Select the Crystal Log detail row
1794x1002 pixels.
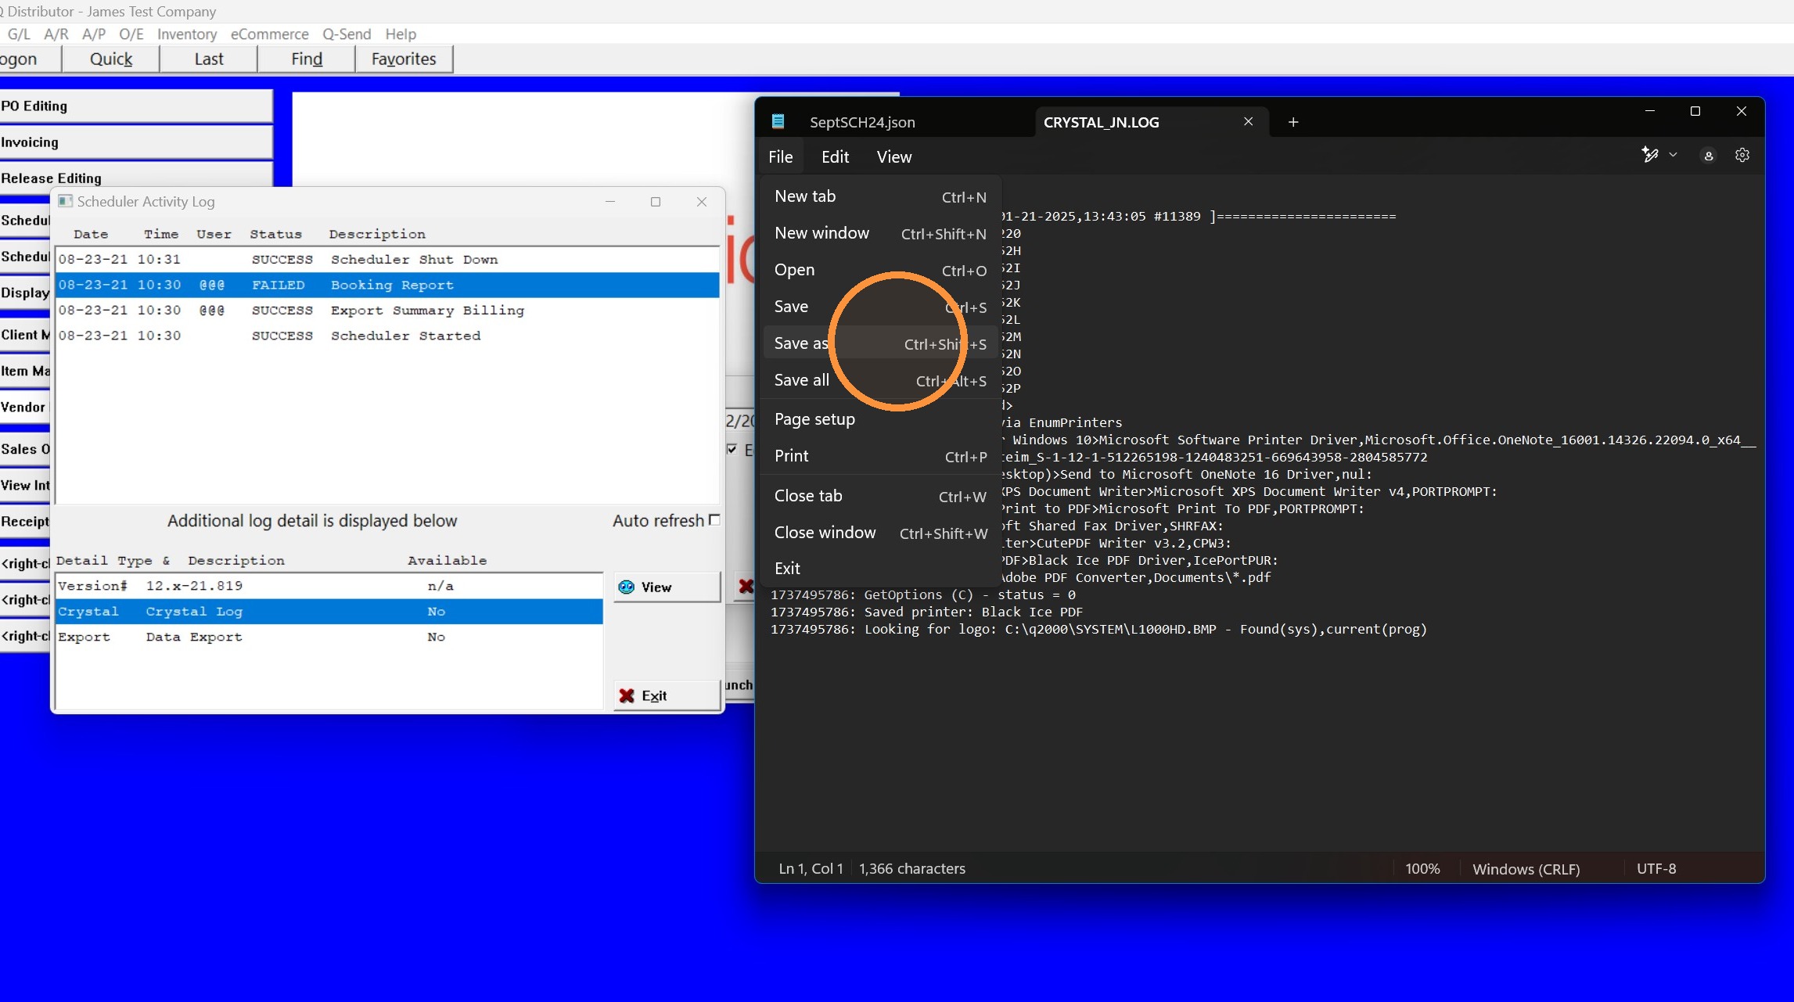[x=329, y=612]
